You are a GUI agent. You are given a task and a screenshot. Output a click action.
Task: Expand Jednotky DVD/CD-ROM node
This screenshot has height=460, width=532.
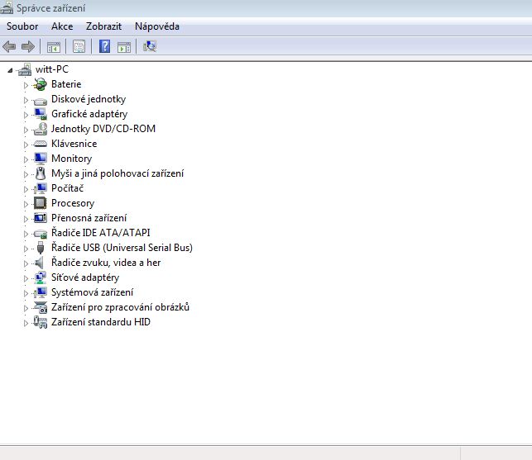(x=26, y=130)
